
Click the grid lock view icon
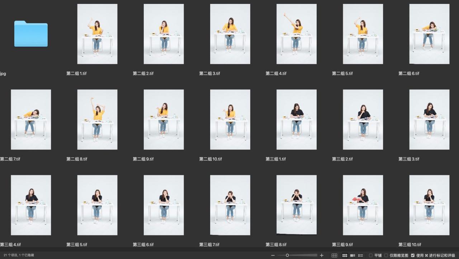[x=334, y=255]
